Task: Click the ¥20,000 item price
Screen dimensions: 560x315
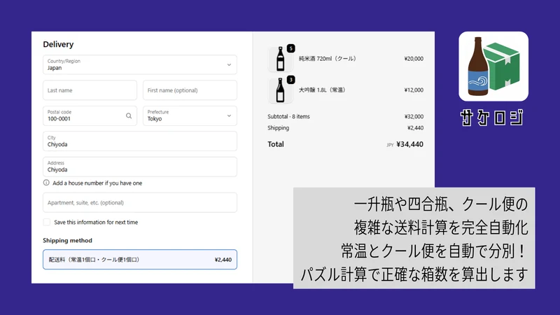Action: 414,59
